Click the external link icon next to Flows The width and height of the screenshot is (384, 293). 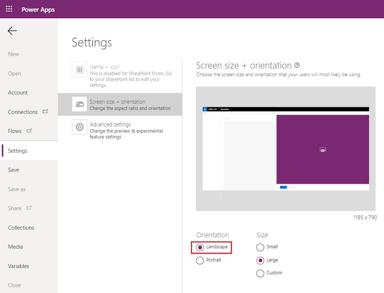point(29,130)
